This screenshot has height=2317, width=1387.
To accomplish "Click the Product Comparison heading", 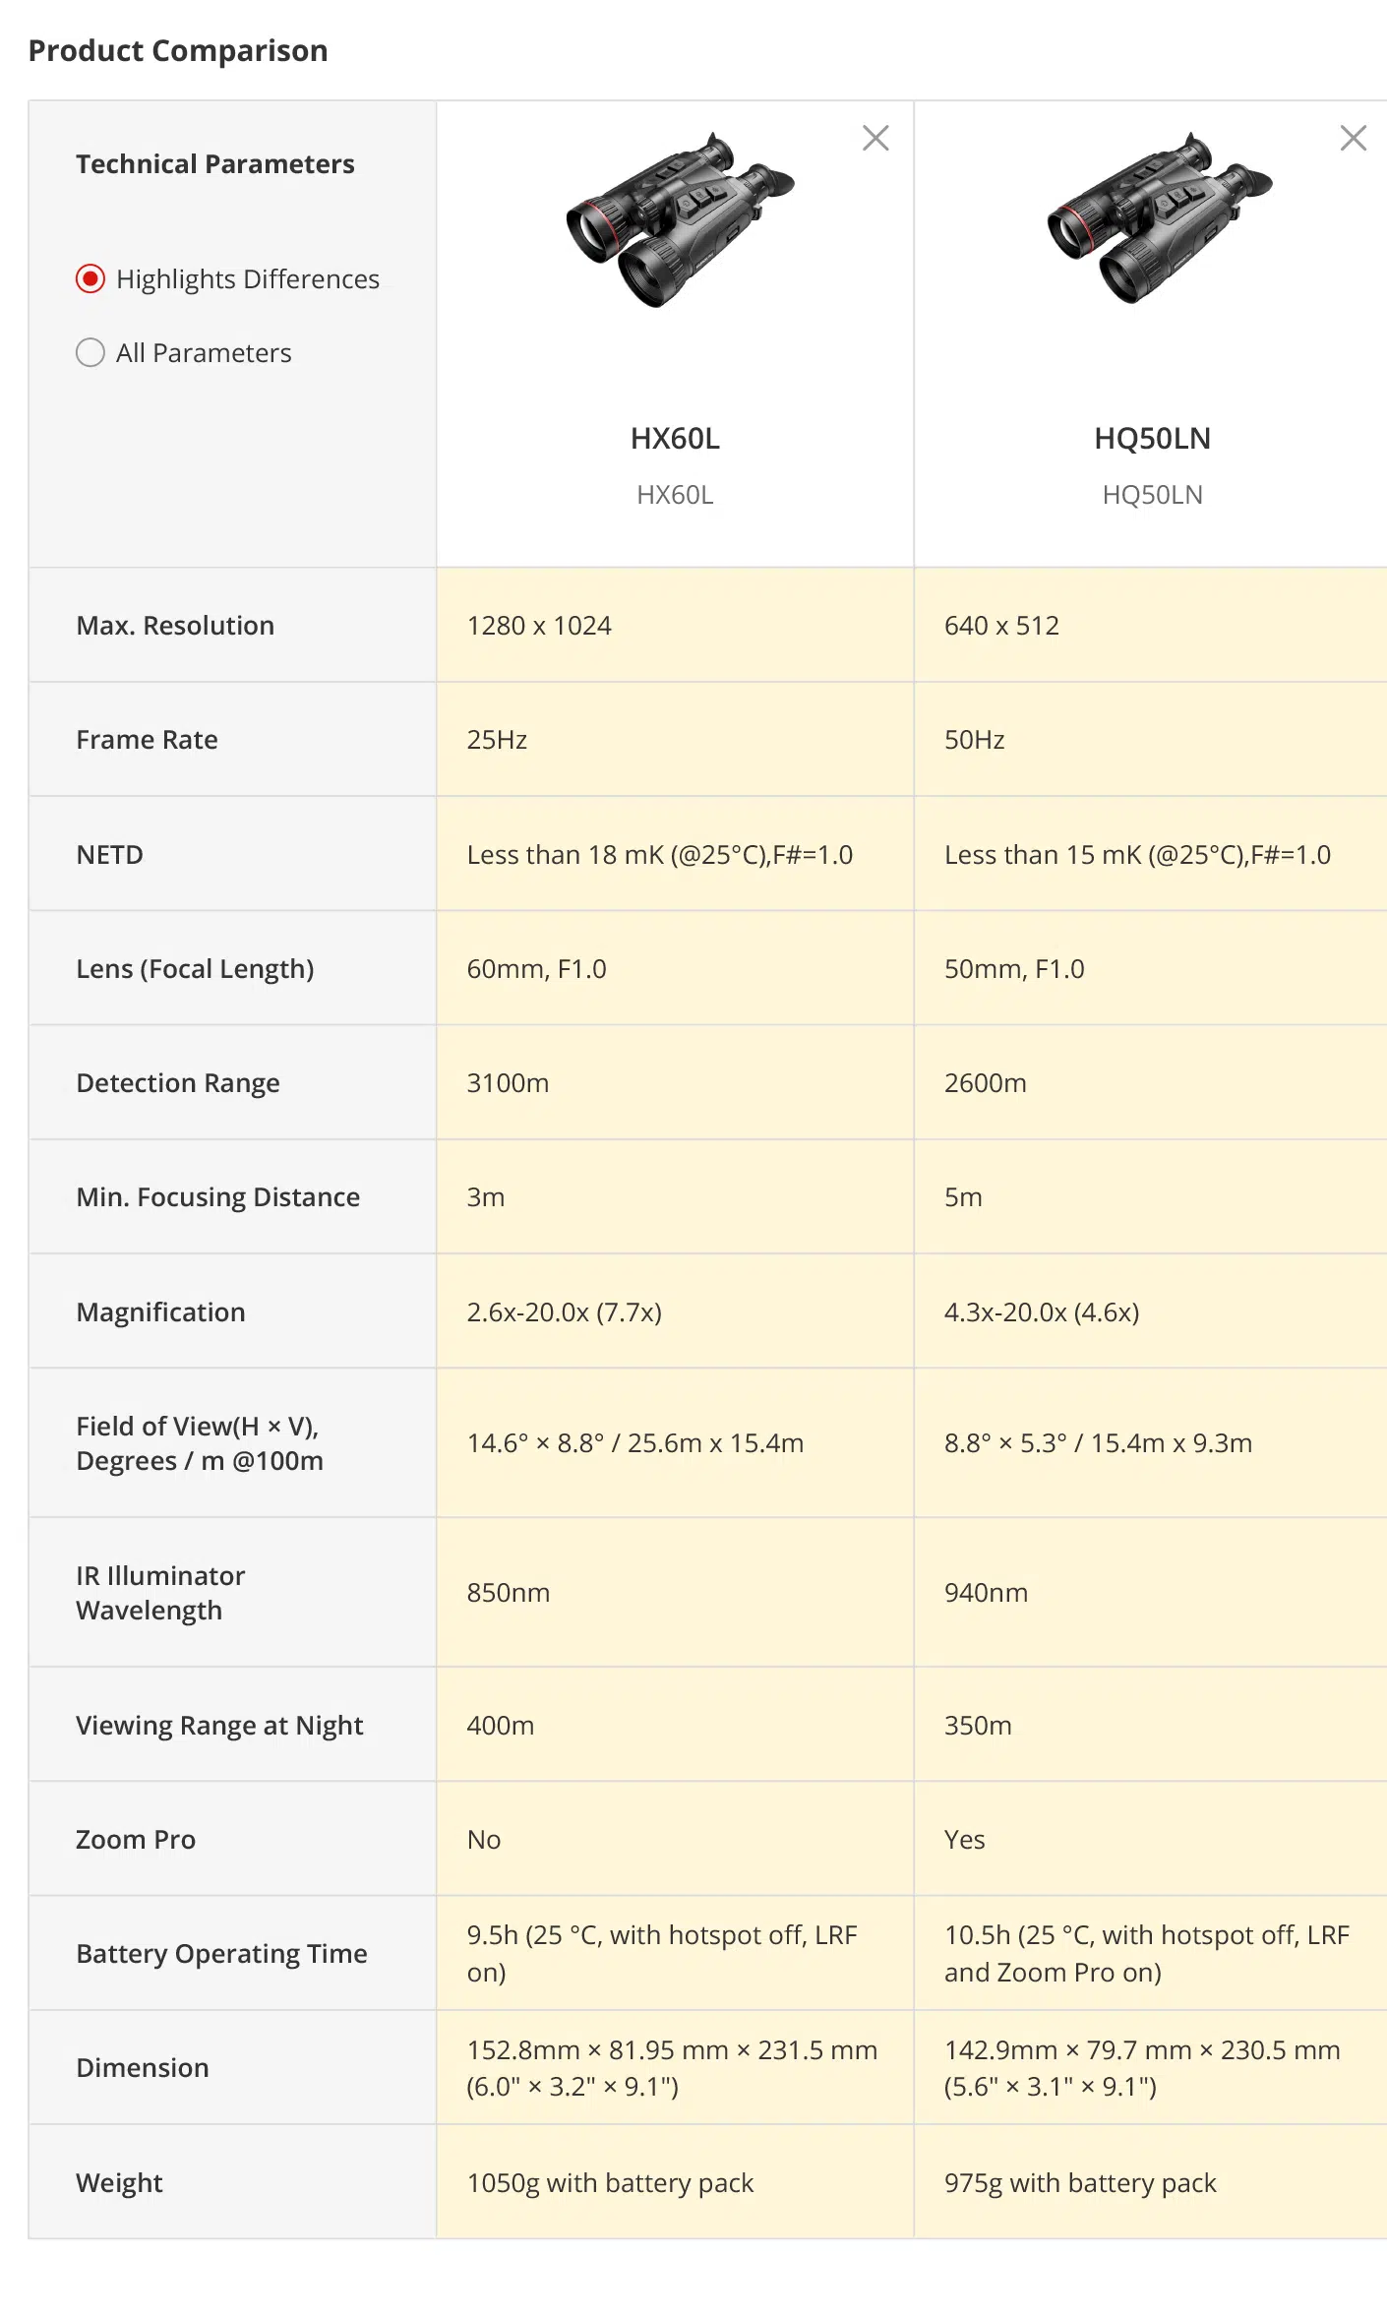I will [x=178, y=51].
